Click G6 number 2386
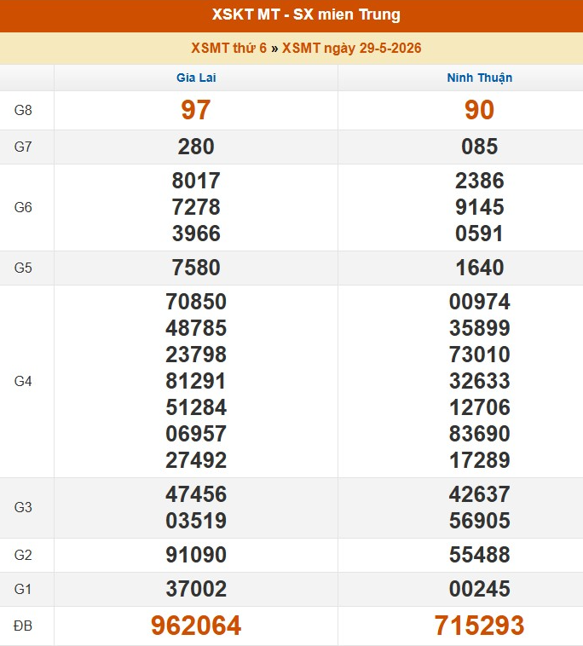 (x=480, y=181)
